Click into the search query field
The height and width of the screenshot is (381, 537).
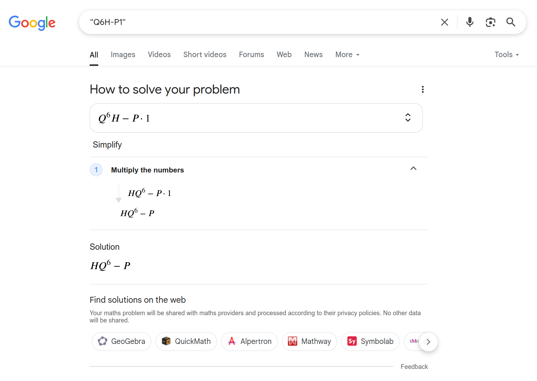click(260, 22)
